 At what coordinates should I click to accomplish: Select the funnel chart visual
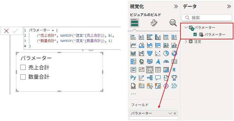tap(150, 53)
